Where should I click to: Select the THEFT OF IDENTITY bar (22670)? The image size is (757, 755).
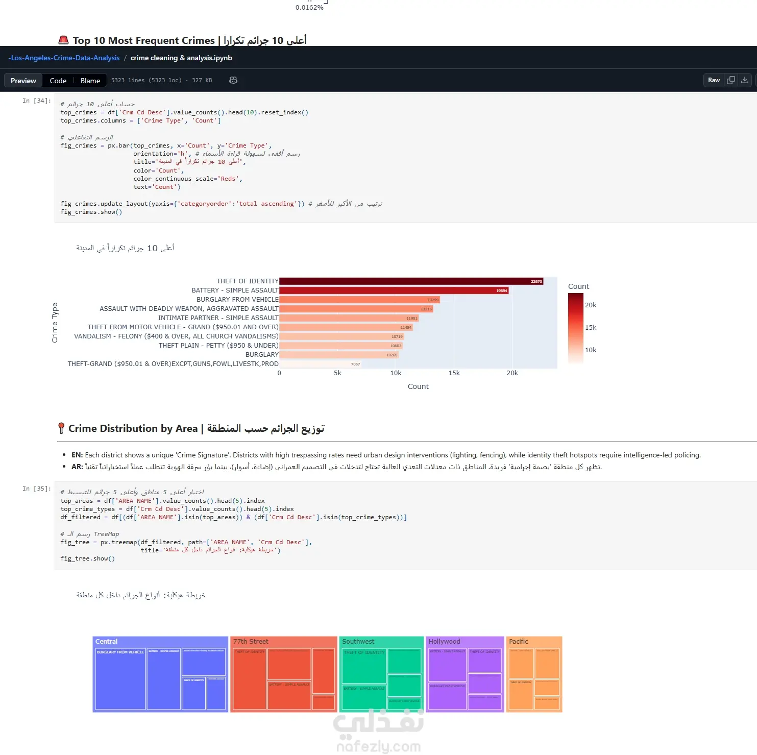point(411,281)
